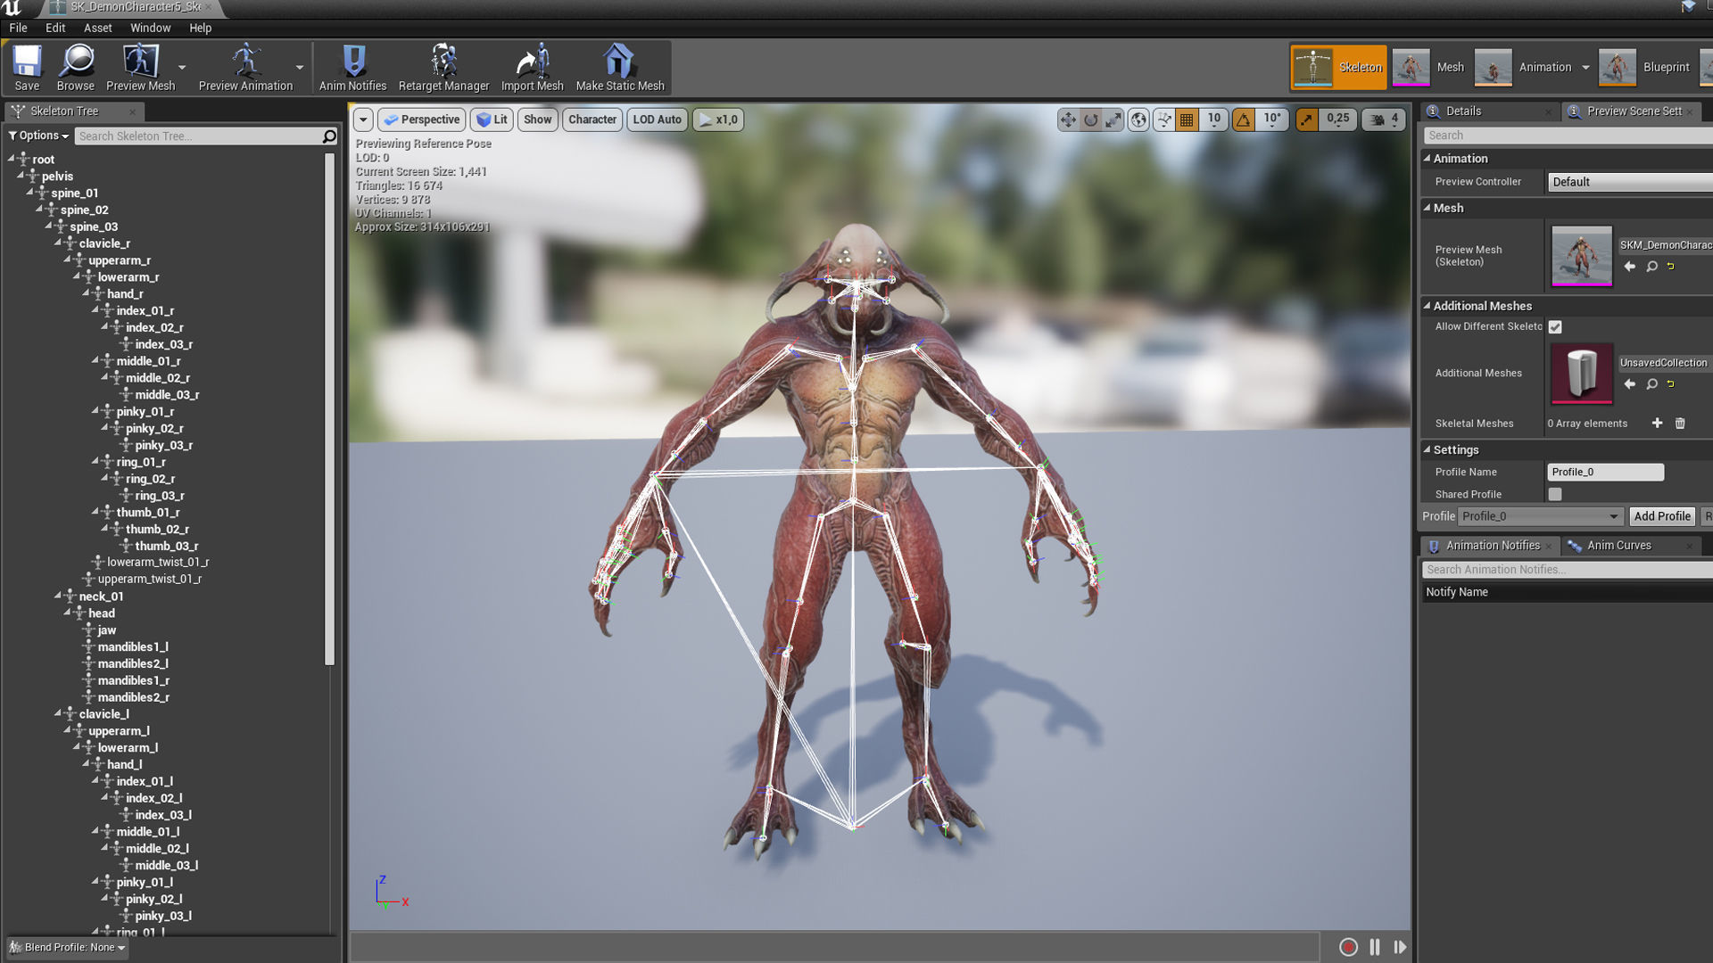Switch to Mesh editor mode
The width and height of the screenshot is (1713, 963).
(1429, 68)
